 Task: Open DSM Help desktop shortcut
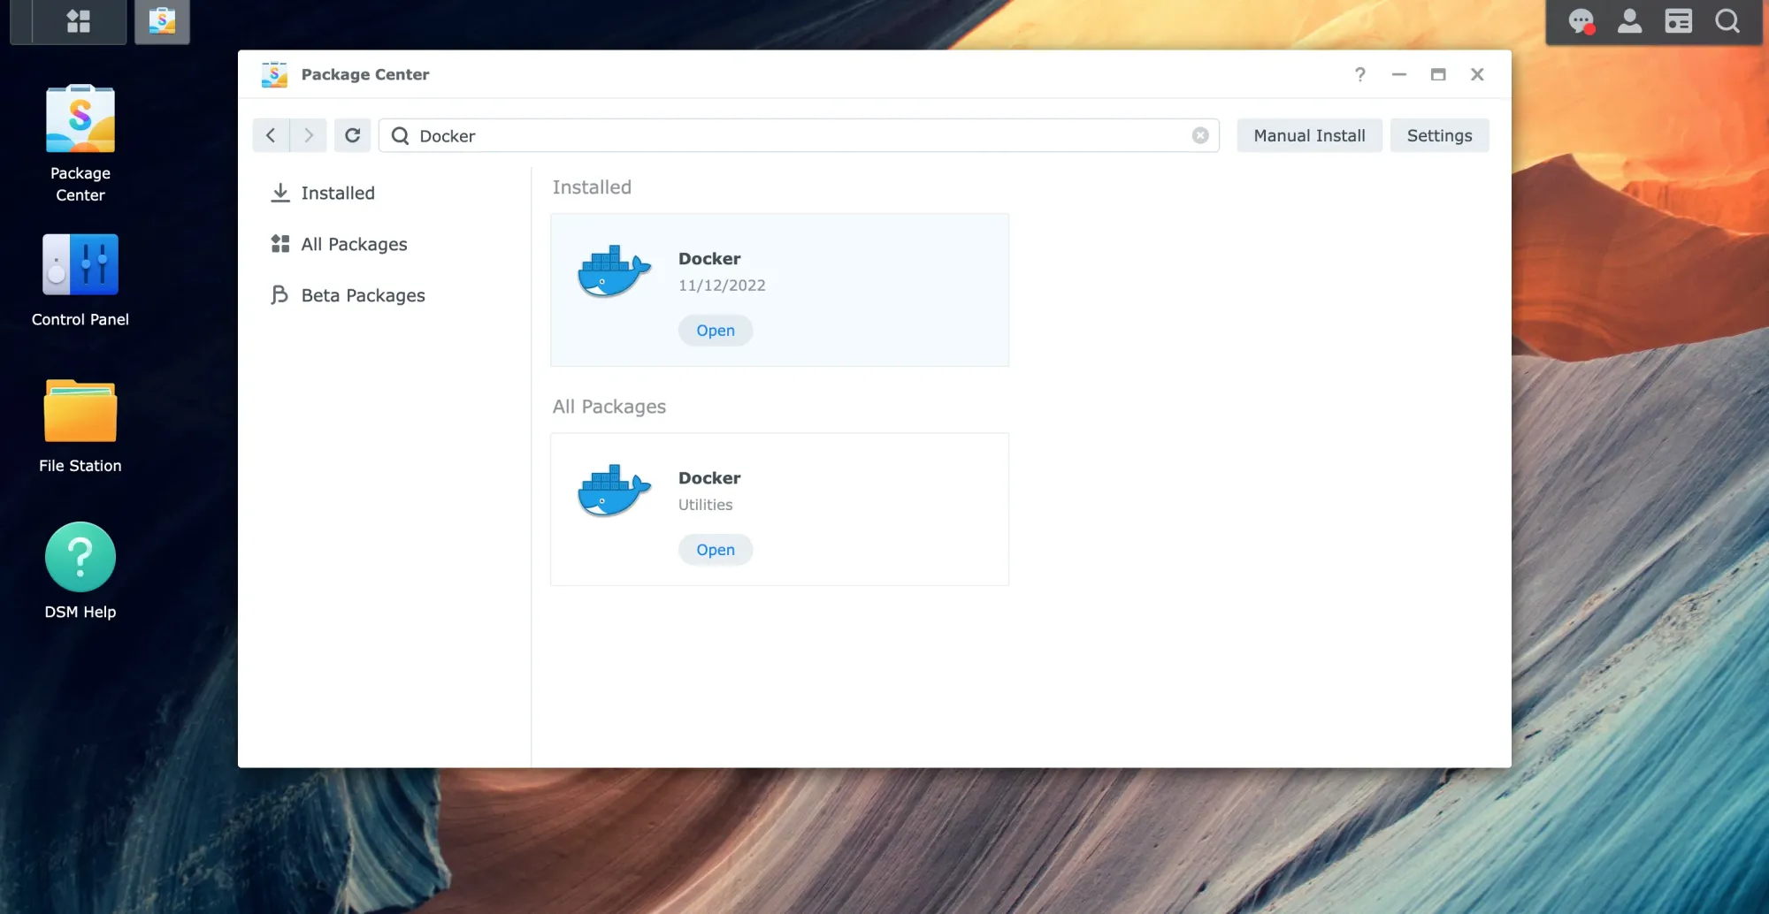pos(80,571)
